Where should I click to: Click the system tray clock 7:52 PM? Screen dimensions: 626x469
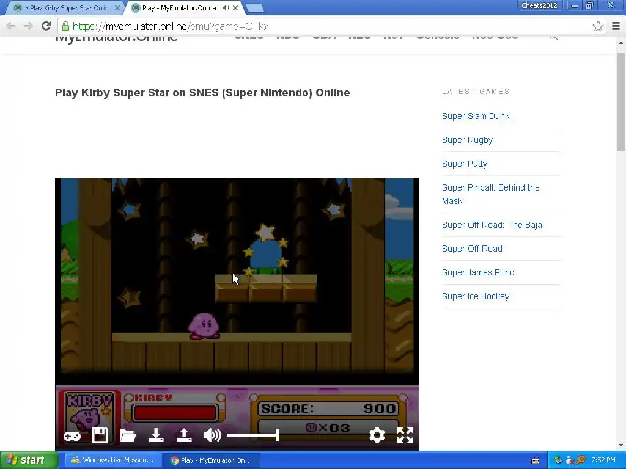[x=603, y=460]
